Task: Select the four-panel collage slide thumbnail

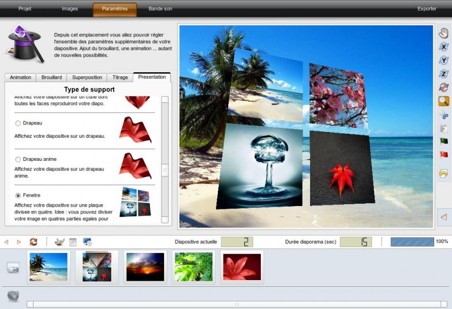Action: [97, 267]
